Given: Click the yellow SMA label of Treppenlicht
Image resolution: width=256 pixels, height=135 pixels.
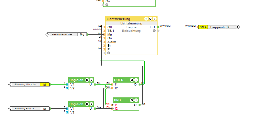Looking at the screenshot, I should [x=203, y=27].
